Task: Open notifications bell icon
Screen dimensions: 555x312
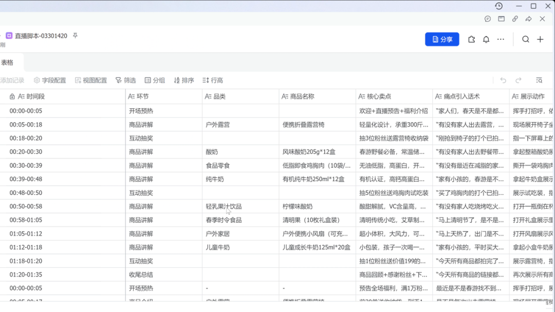Action: 486,40
